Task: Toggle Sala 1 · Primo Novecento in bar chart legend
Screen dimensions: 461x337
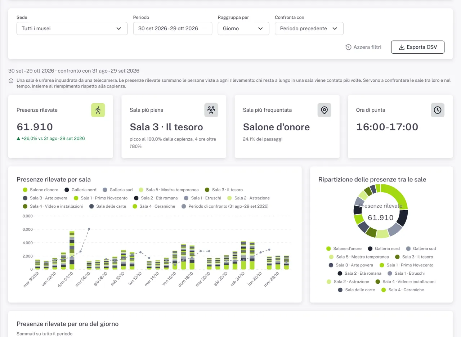Action: 100,198
